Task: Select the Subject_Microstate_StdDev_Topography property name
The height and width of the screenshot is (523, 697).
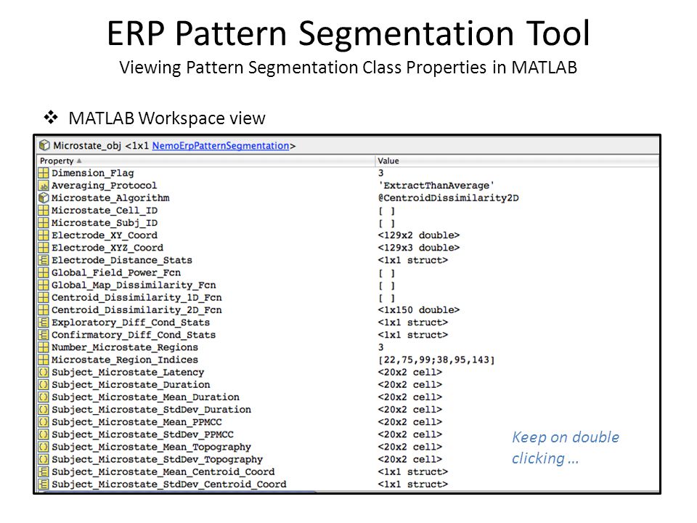Action: pyautogui.click(x=157, y=459)
